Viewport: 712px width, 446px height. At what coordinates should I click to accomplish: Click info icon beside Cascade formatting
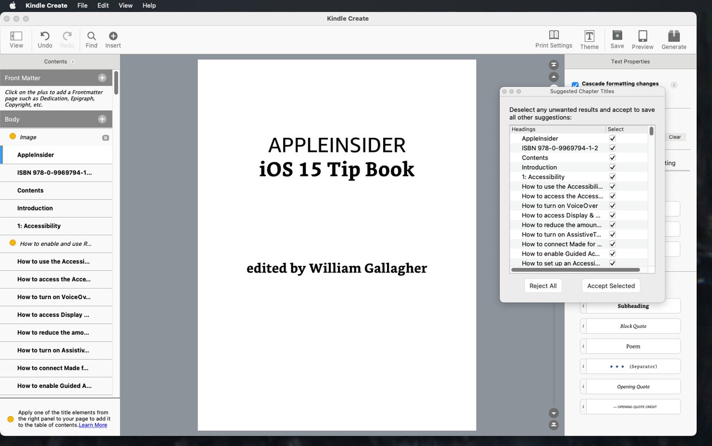pyautogui.click(x=674, y=85)
